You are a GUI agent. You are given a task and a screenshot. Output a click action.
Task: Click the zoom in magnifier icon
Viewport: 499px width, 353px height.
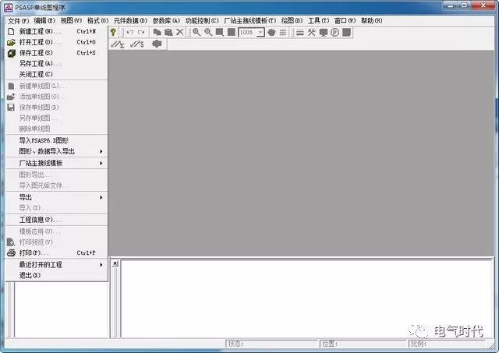point(196,32)
